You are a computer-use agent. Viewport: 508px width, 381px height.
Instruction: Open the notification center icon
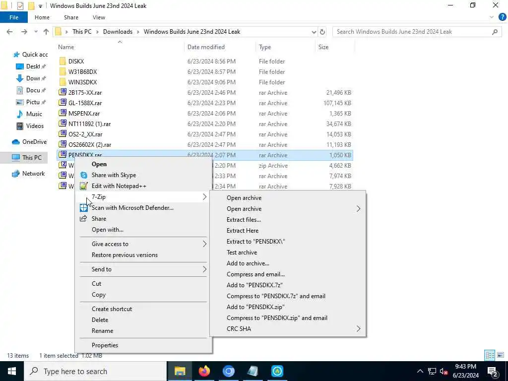coord(493,371)
